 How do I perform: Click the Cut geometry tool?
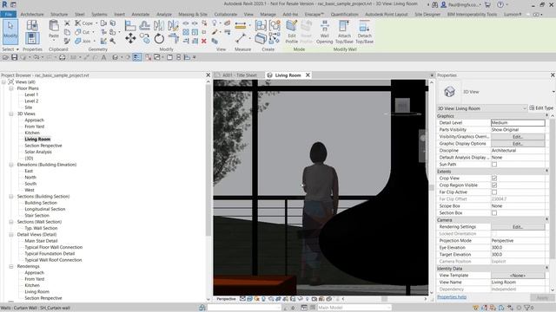click(83, 32)
